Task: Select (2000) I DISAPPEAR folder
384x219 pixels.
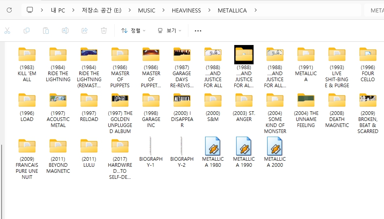Action: point(182,111)
